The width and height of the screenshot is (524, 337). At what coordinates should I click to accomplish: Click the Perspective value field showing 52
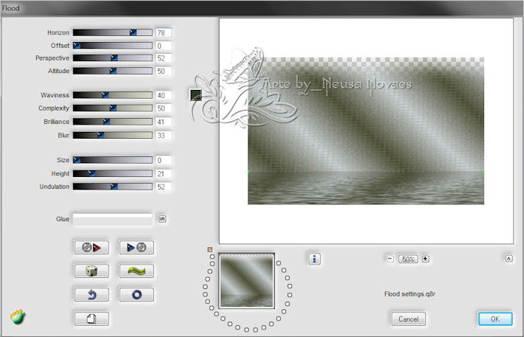[x=164, y=58]
